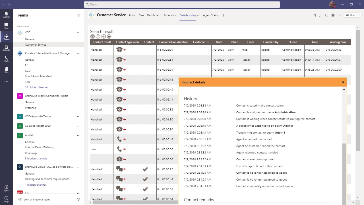The height and width of the screenshot is (205, 364).
Task: Open tab in website via globe icon
Action: pos(333,15)
